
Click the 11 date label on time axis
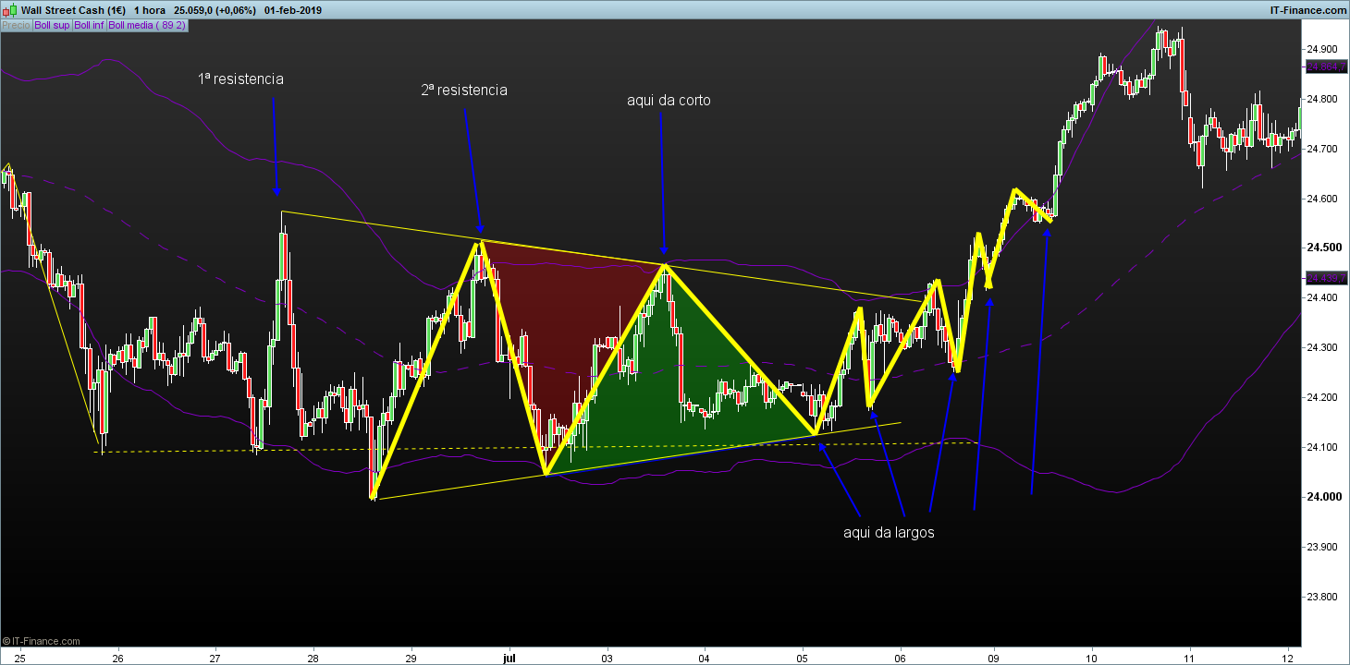coord(1190,659)
